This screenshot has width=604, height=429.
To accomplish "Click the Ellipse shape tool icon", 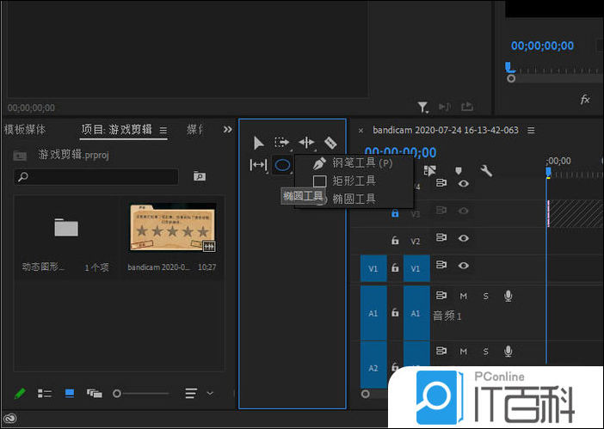I will point(282,164).
